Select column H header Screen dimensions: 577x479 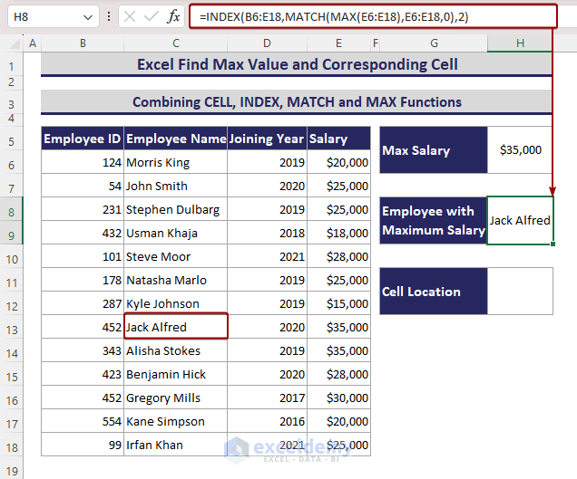[520, 43]
